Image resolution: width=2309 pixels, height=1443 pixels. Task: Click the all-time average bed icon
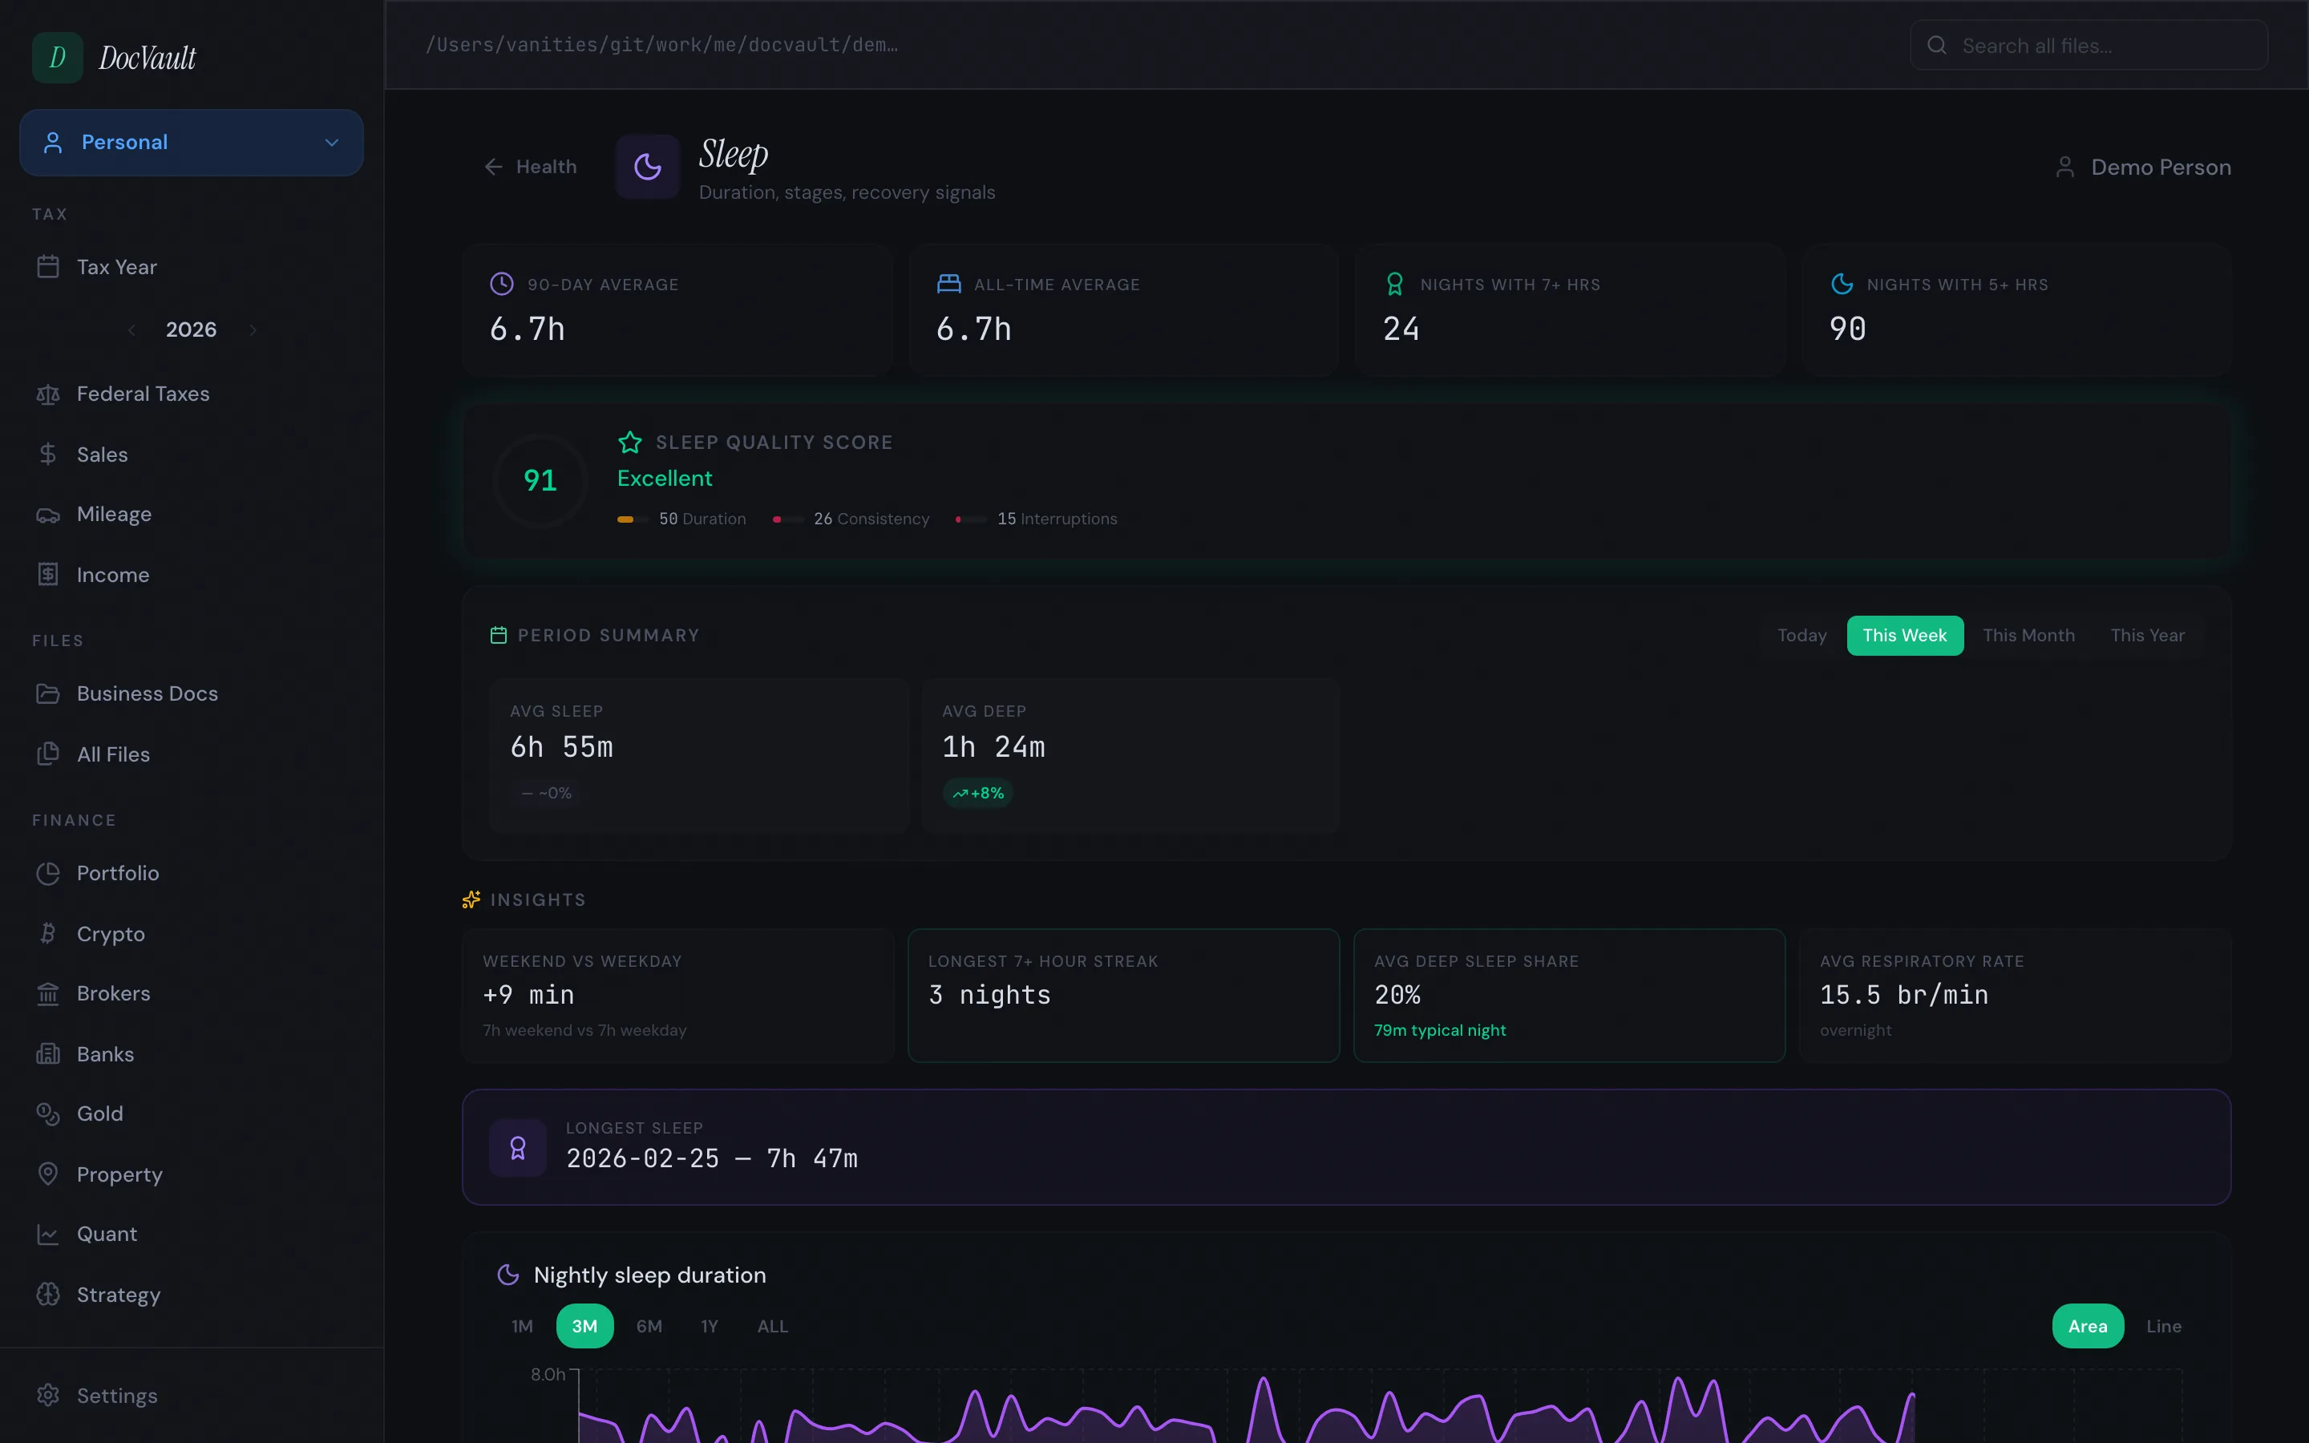pos(948,284)
